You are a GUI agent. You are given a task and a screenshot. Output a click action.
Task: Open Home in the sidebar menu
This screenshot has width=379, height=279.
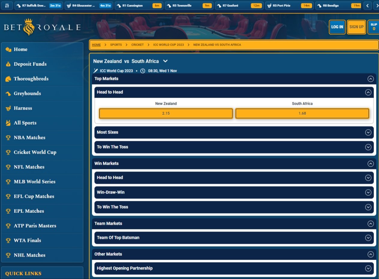tap(42, 50)
